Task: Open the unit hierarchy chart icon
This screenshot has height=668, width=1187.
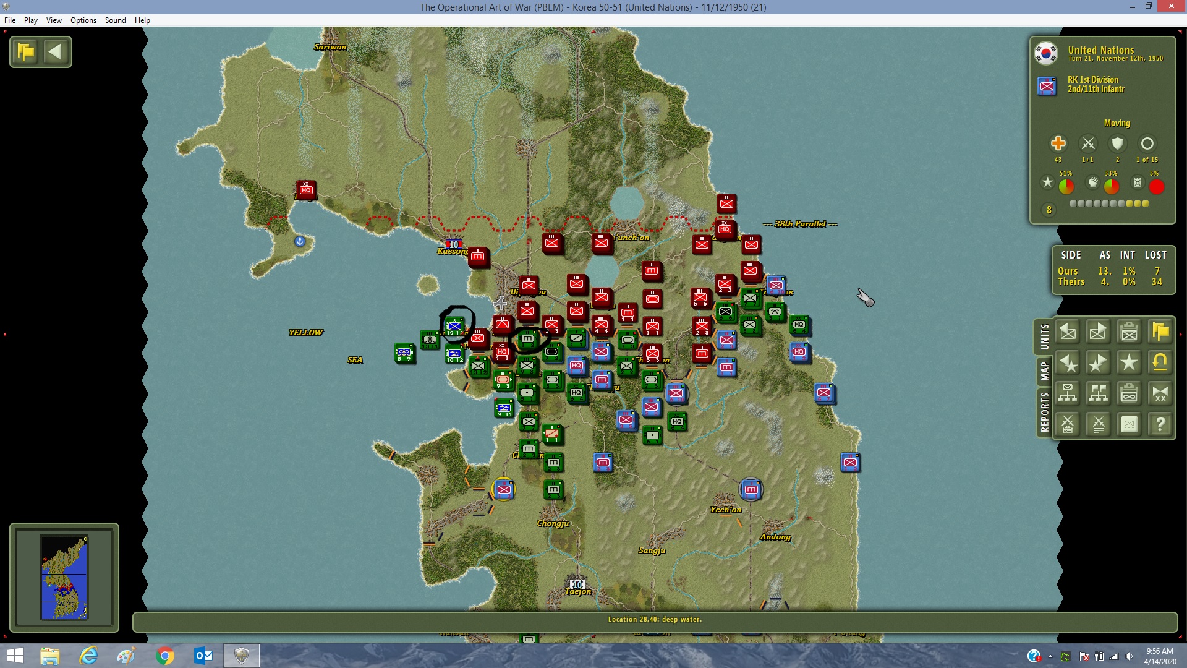Action: [x=1068, y=393]
